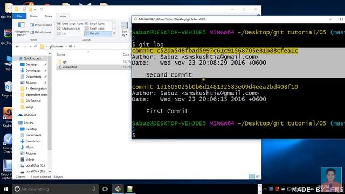Click the commit hash starting 1d1605025
The width and height of the screenshot is (345, 194).
(x=227, y=87)
